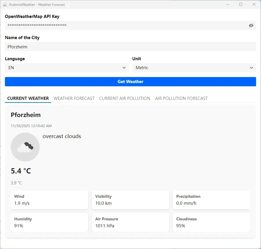Select the Visibility info card
Viewport: 261px width, 249px height.
tap(130, 200)
